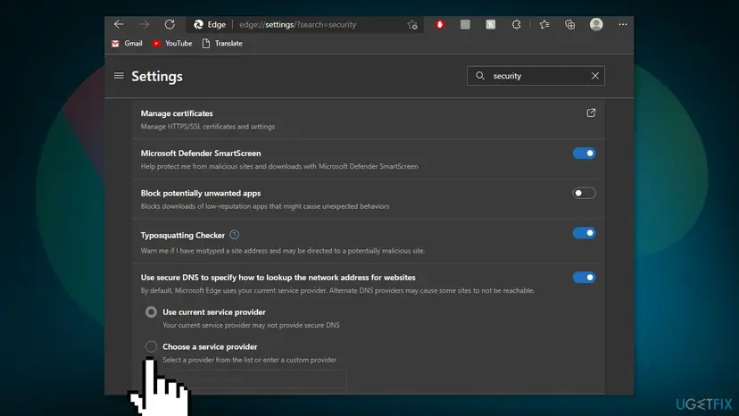Click the Manage certificates heading
Image resolution: width=739 pixels, height=416 pixels.
[x=177, y=113]
